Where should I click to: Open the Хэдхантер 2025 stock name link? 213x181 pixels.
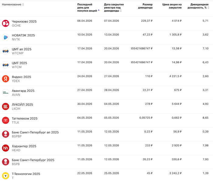[x=24, y=146]
